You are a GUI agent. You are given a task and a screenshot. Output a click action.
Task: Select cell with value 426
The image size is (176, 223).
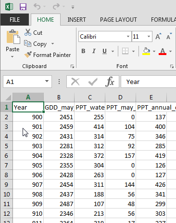tap(151, 184)
